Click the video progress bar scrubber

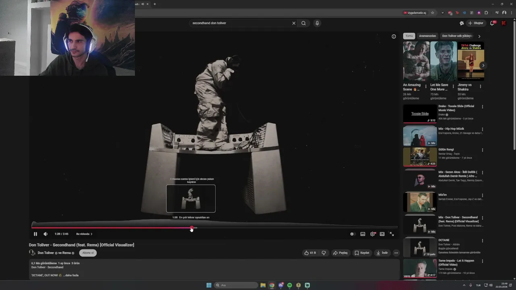click(x=191, y=228)
